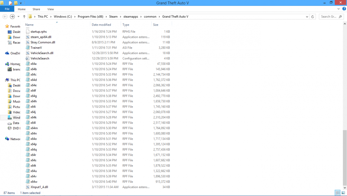
Task: Click the Forward navigation arrow
Action: [12, 17]
